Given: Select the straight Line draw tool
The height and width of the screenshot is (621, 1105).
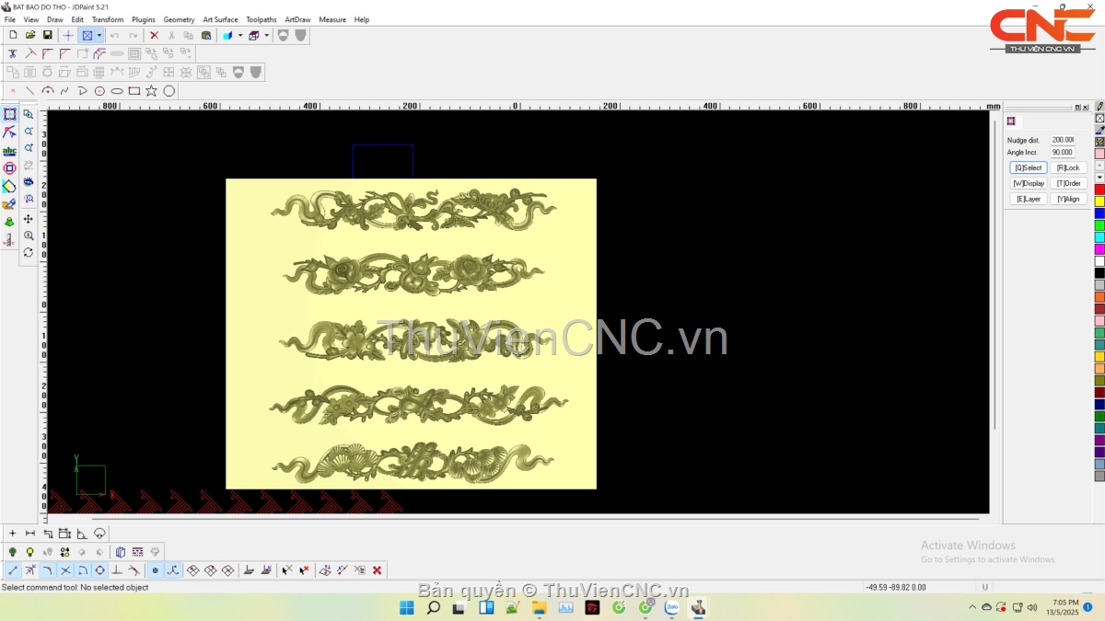Looking at the screenshot, I should click(x=30, y=91).
